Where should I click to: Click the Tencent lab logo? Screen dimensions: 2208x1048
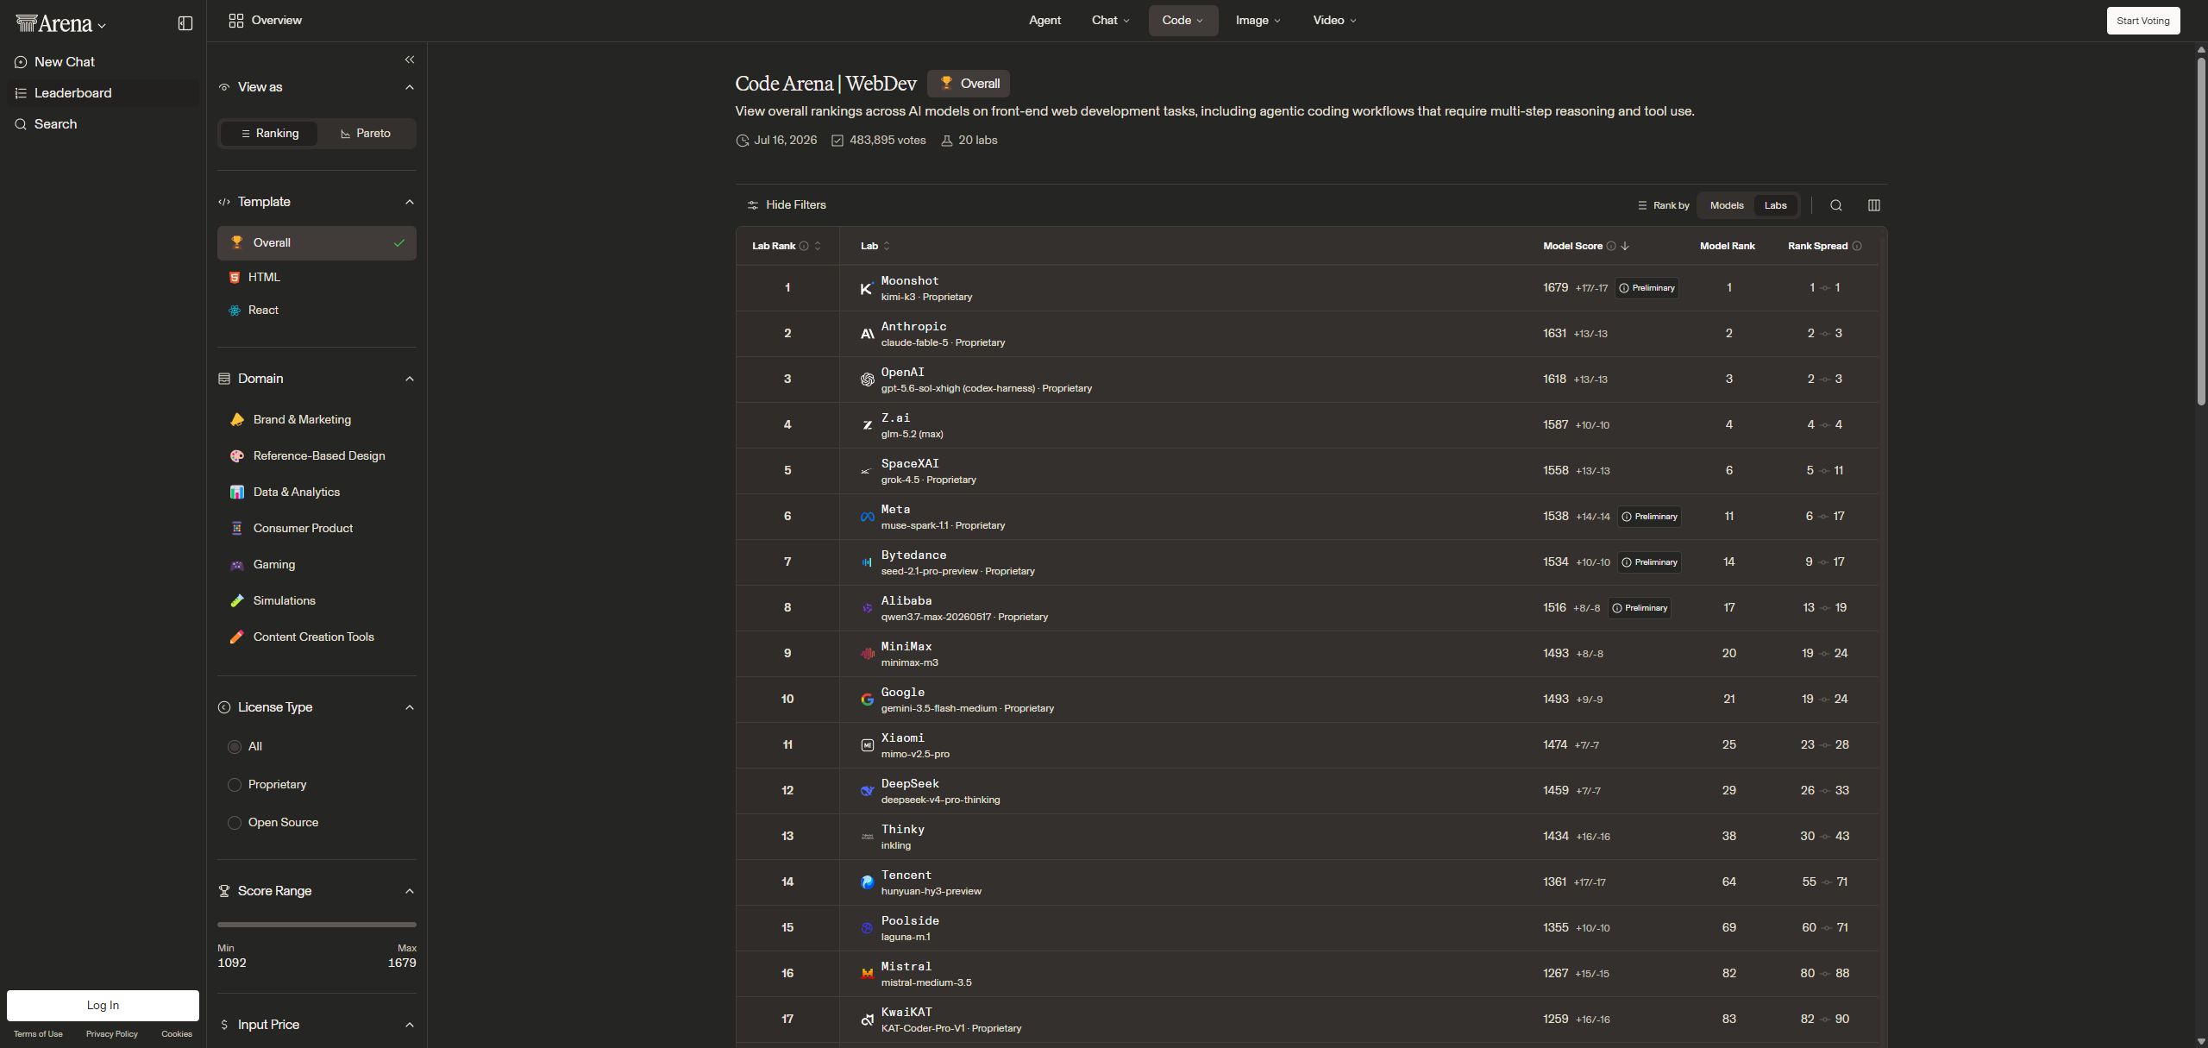coord(867,882)
